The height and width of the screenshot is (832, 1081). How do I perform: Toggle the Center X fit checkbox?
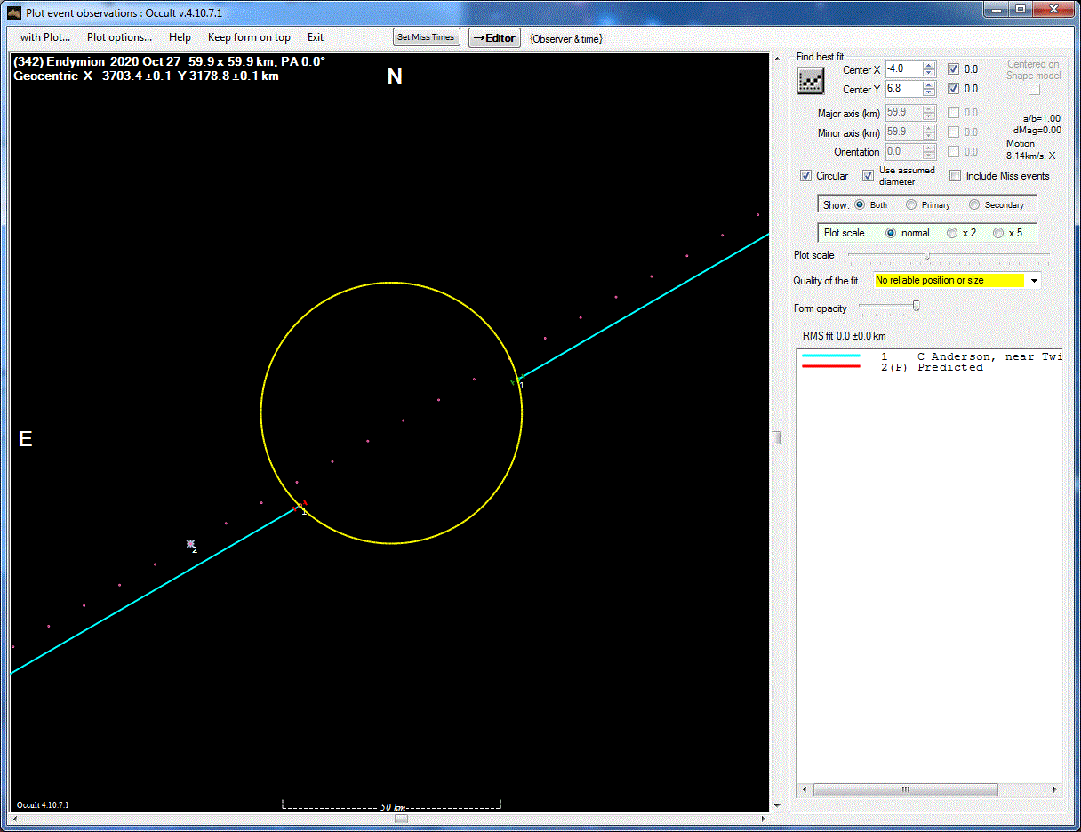click(953, 69)
